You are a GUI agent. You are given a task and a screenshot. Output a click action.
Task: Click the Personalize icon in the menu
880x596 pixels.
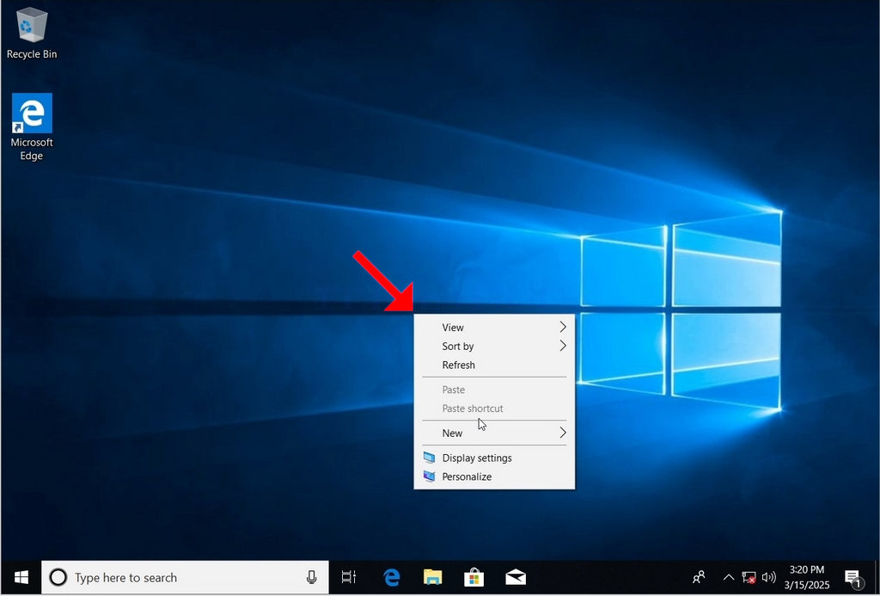click(x=430, y=477)
